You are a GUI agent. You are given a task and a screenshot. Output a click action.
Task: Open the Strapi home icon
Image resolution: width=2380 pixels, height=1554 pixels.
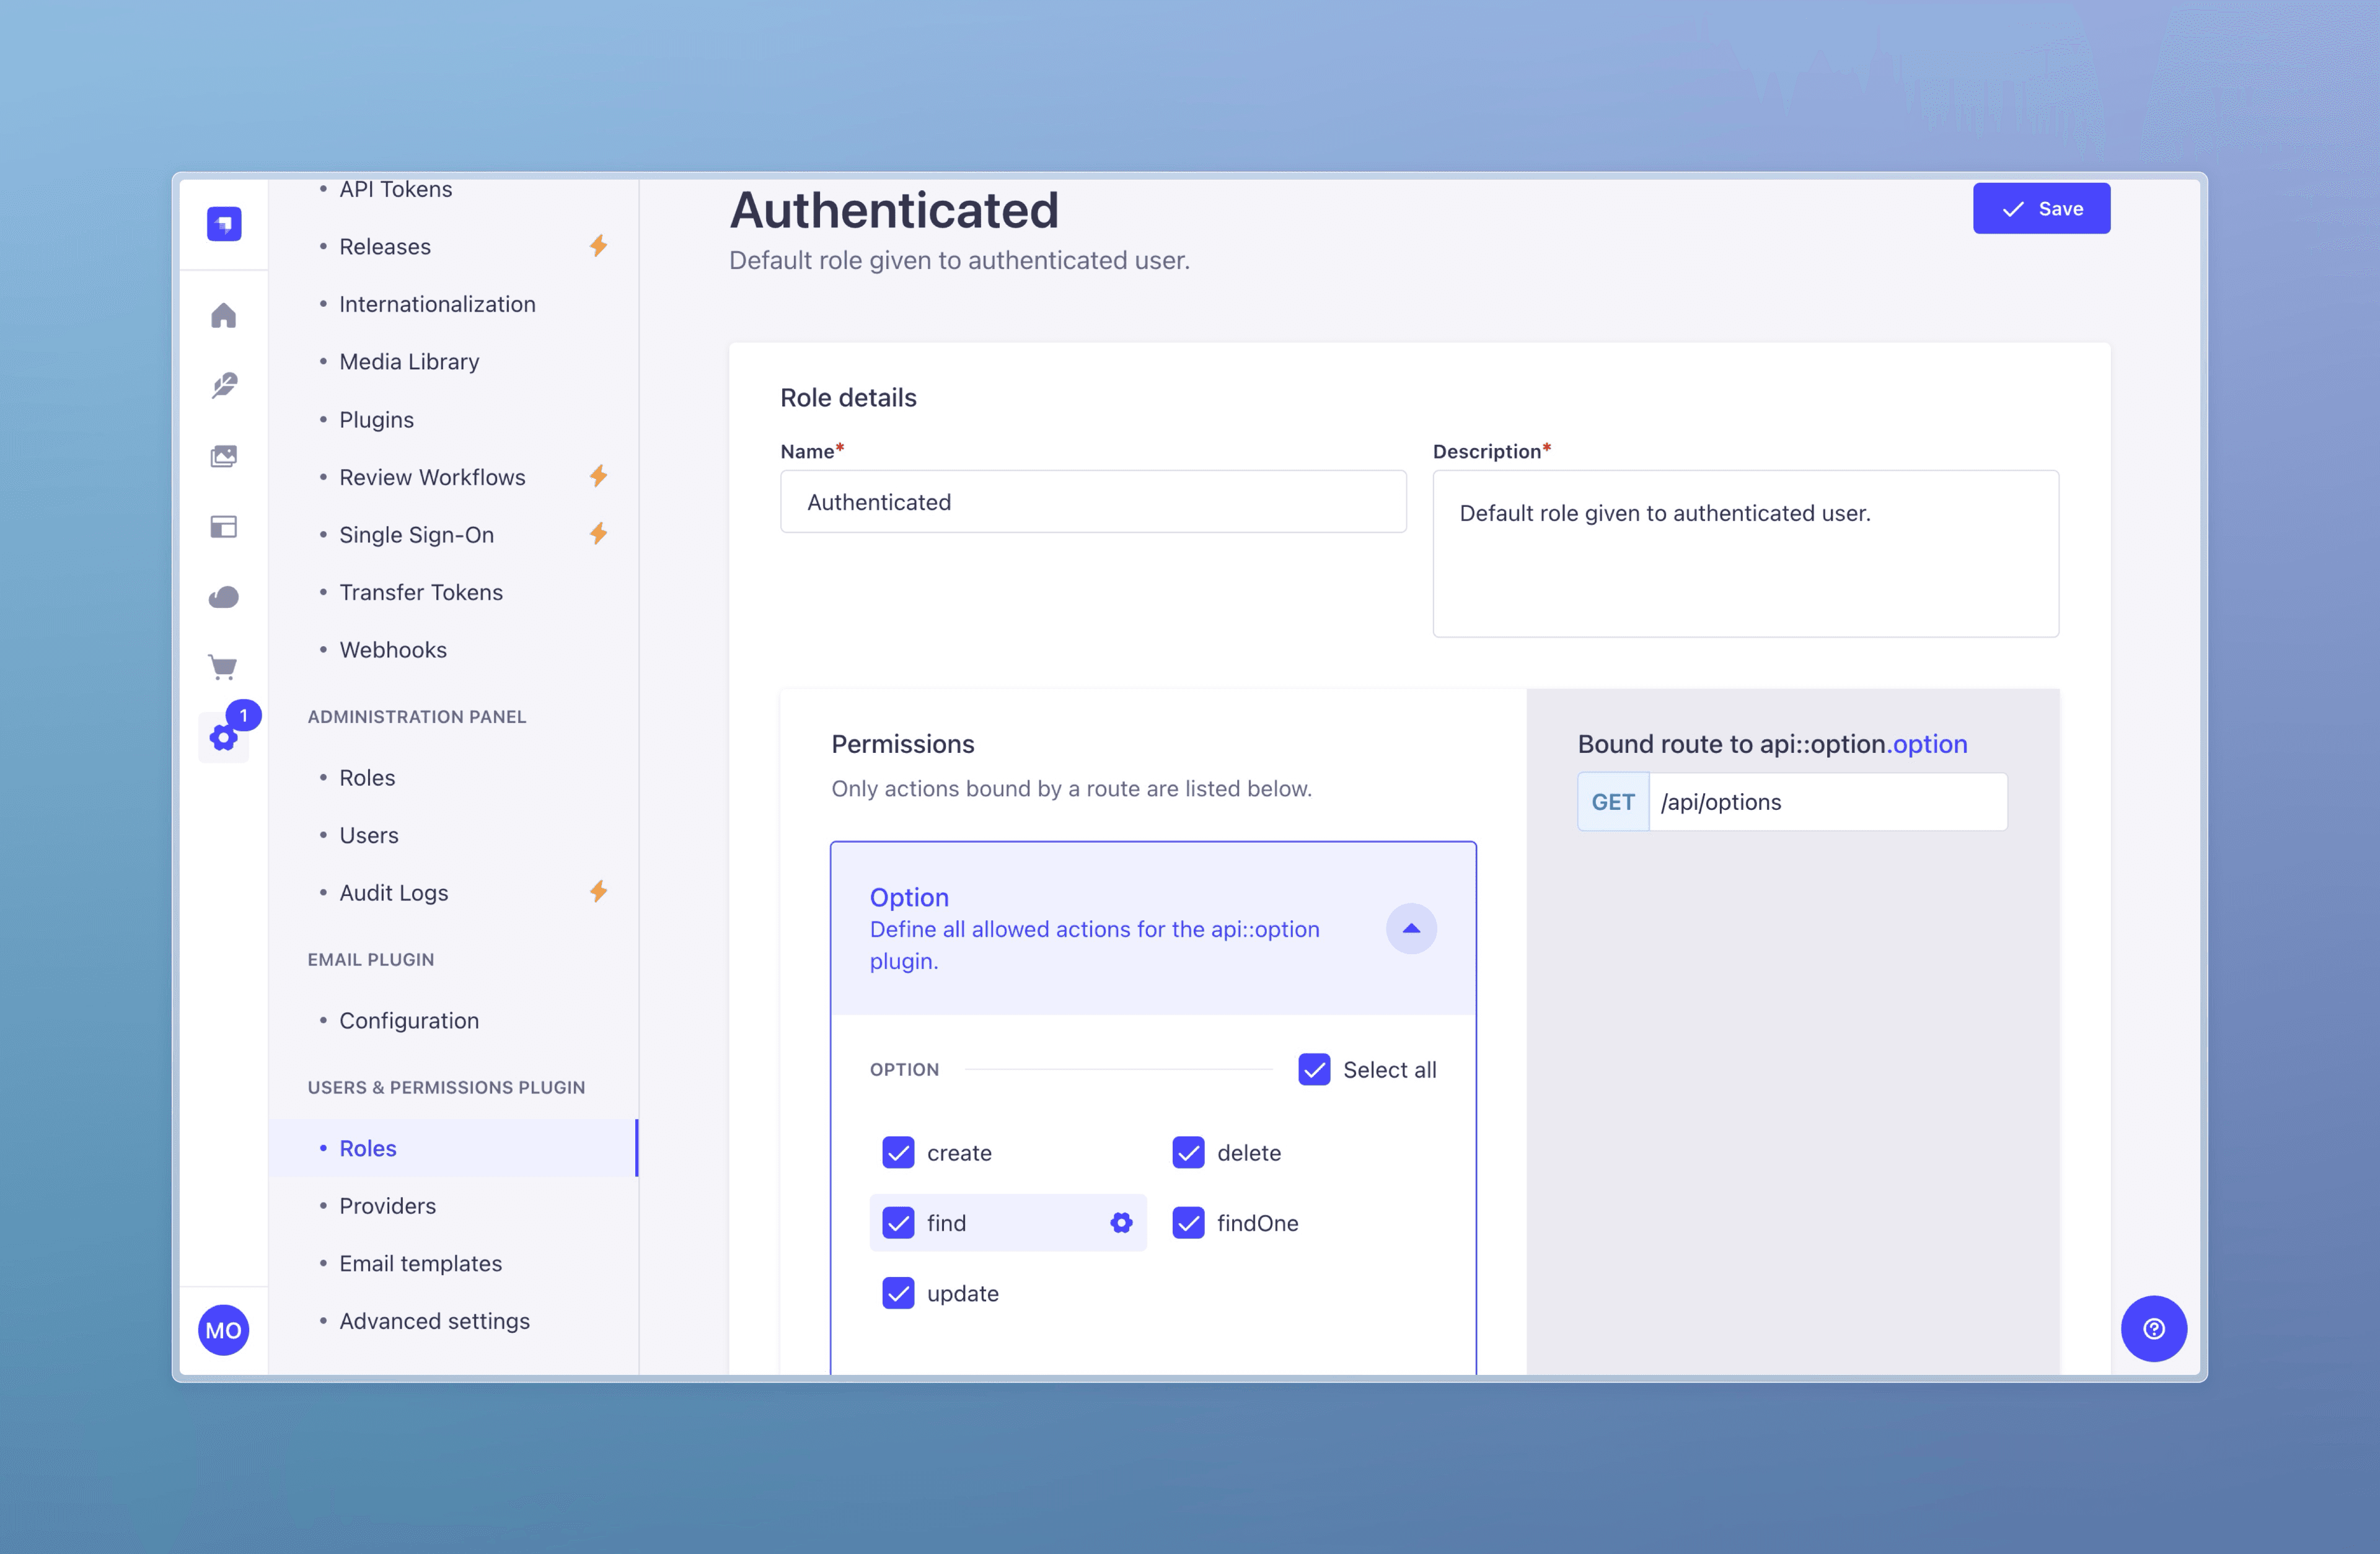click(x=223, y=316)
